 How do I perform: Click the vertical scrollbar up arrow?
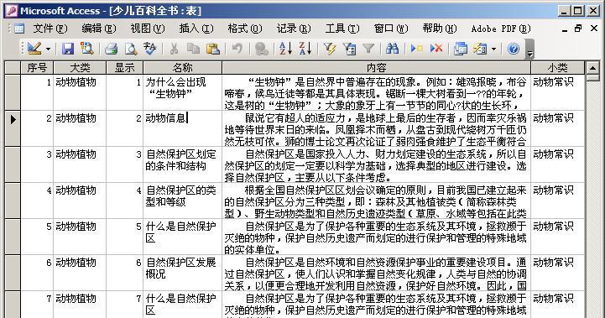pyautogui.click(x=592, y=68)
